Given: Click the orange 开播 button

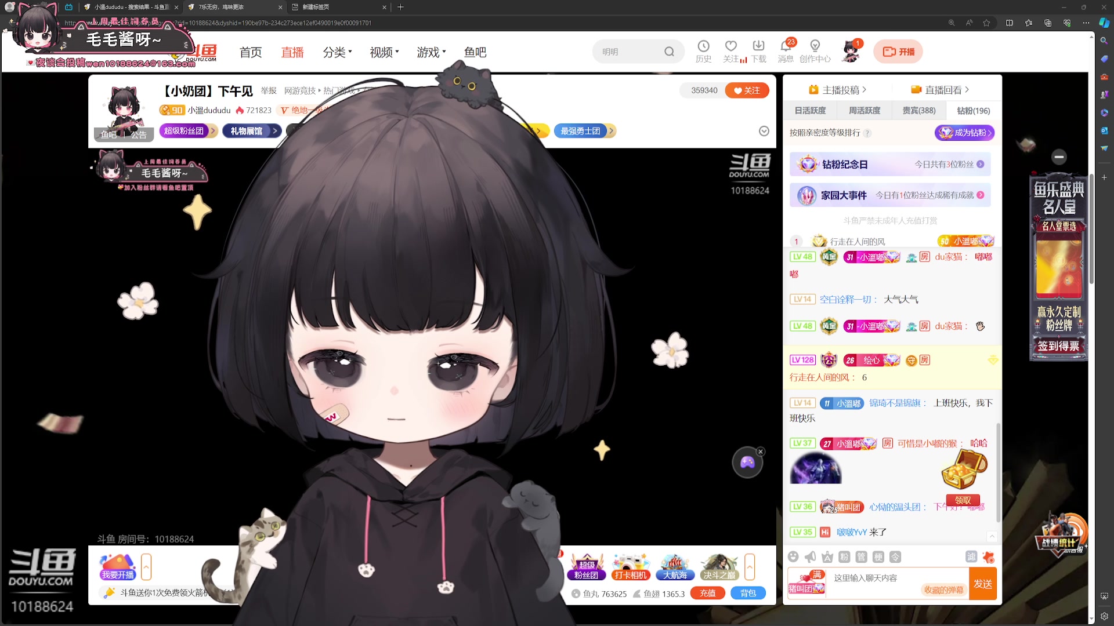Looking at the screenshot, I should click(x=898, y=52).
